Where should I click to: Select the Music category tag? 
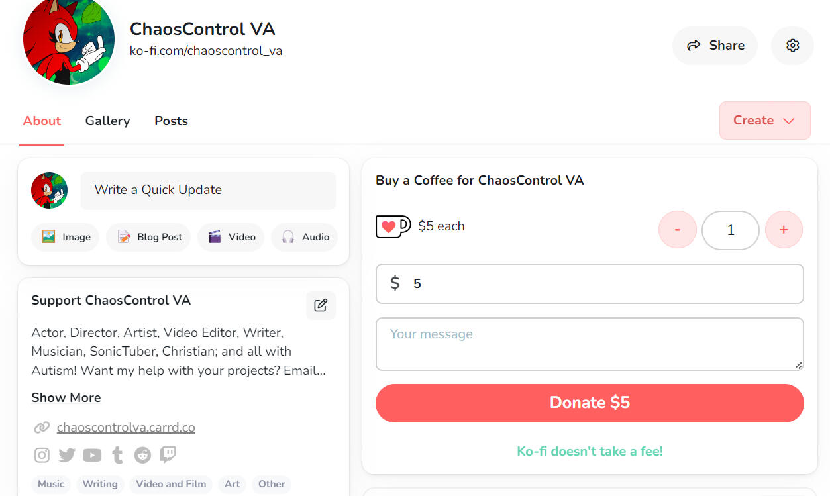(x=51, y=484)
